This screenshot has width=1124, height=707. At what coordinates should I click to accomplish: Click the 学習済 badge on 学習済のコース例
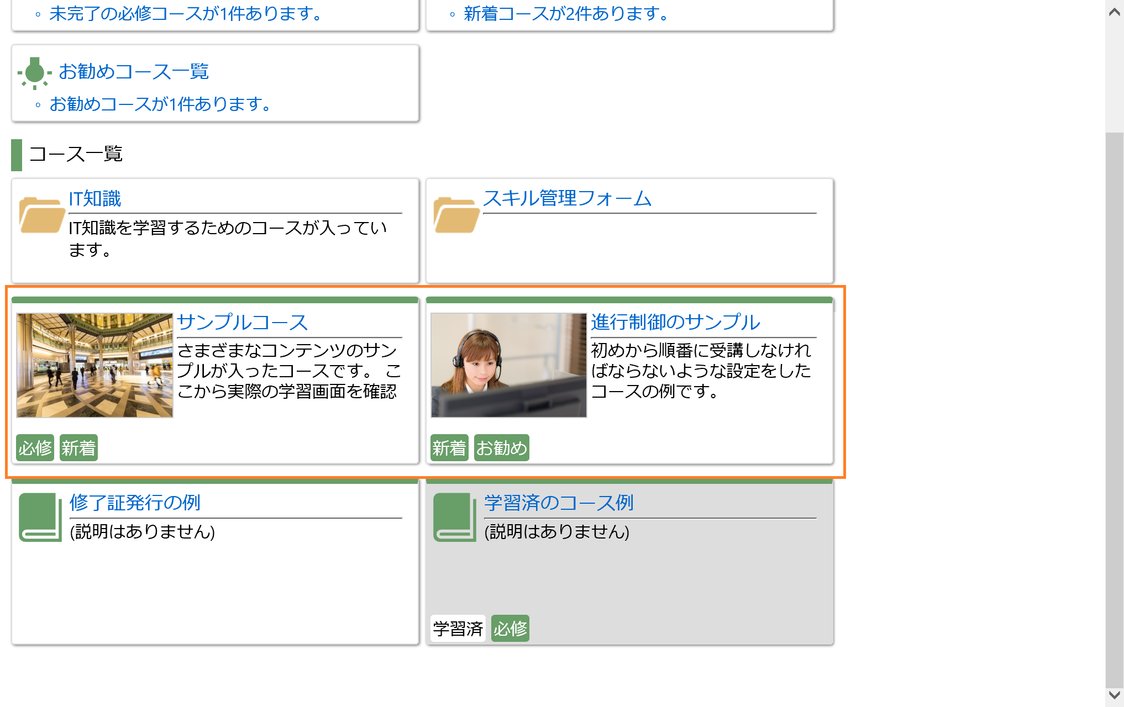coord(458,629)
